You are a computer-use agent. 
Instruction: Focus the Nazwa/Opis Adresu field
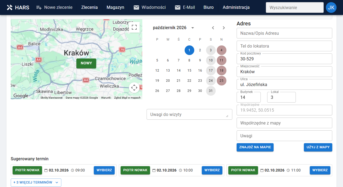click(284, 33)
